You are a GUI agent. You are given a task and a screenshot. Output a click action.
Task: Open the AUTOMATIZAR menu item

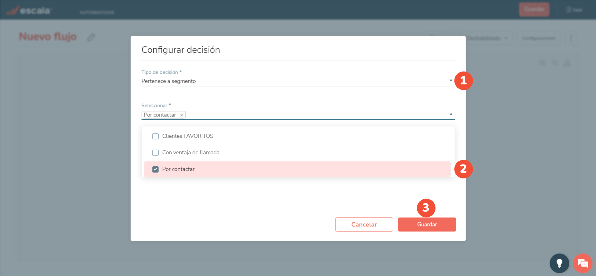[x=97, y=12]
